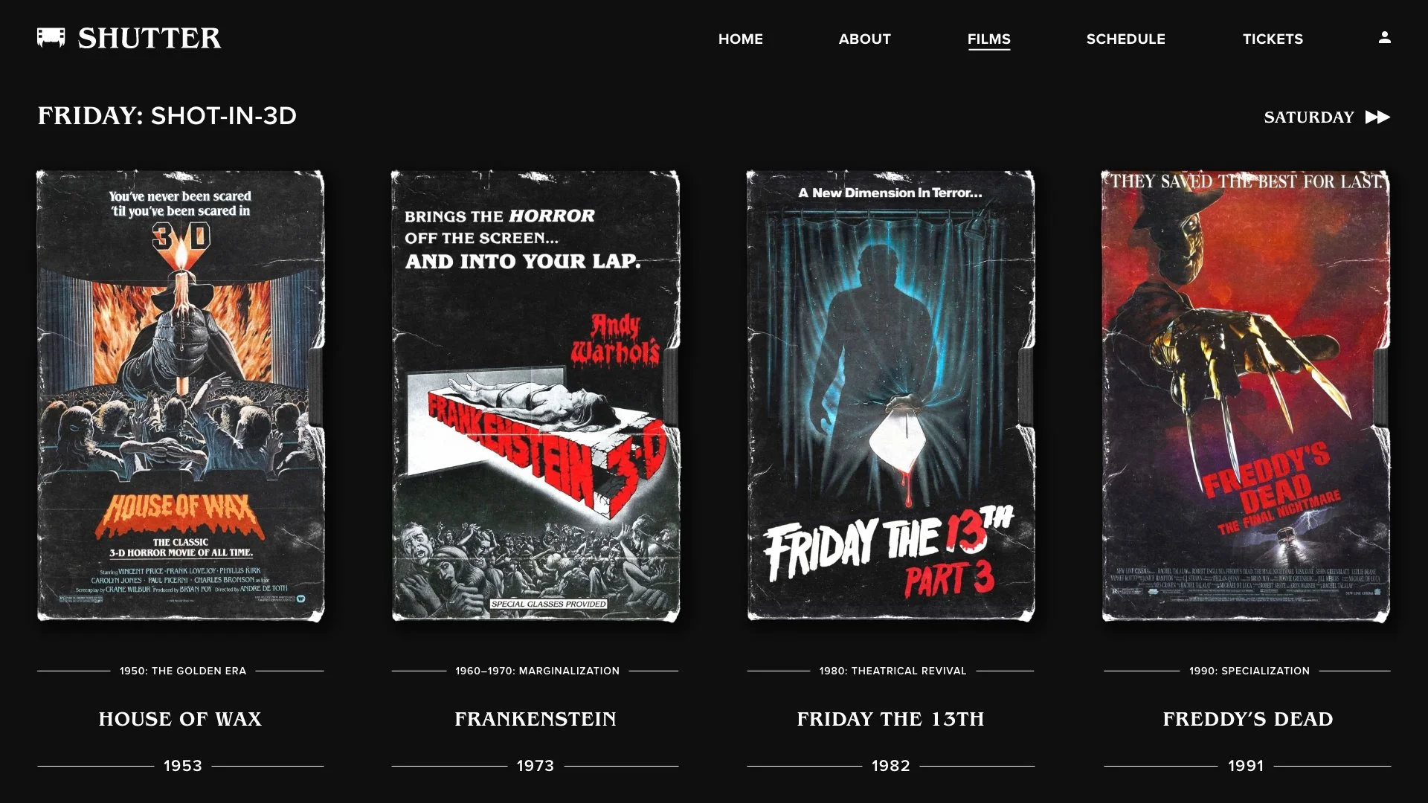1428x803 pixels.
Task: Click the FREDDY'S DEAD film title
Action: 1248,719
